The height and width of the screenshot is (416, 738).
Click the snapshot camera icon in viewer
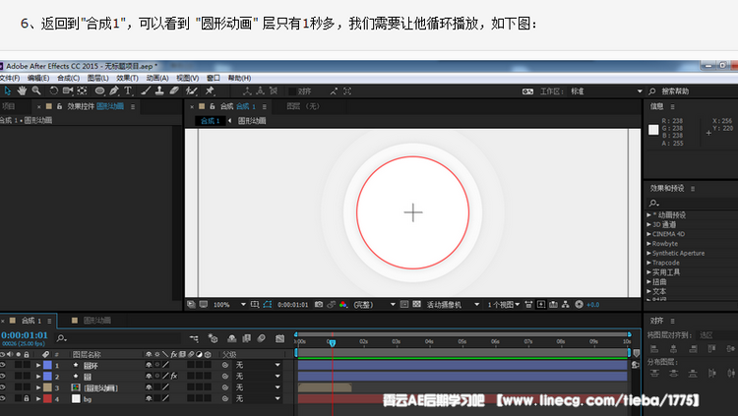pos(319,305)
